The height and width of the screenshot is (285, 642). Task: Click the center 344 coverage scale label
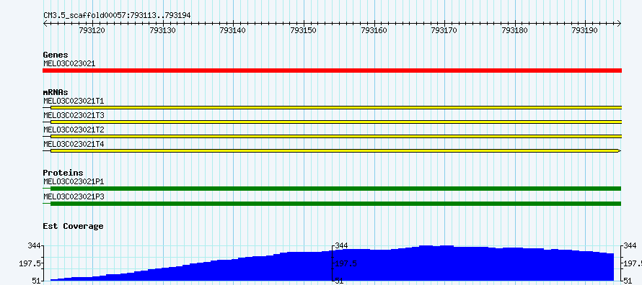pos(341,246)
